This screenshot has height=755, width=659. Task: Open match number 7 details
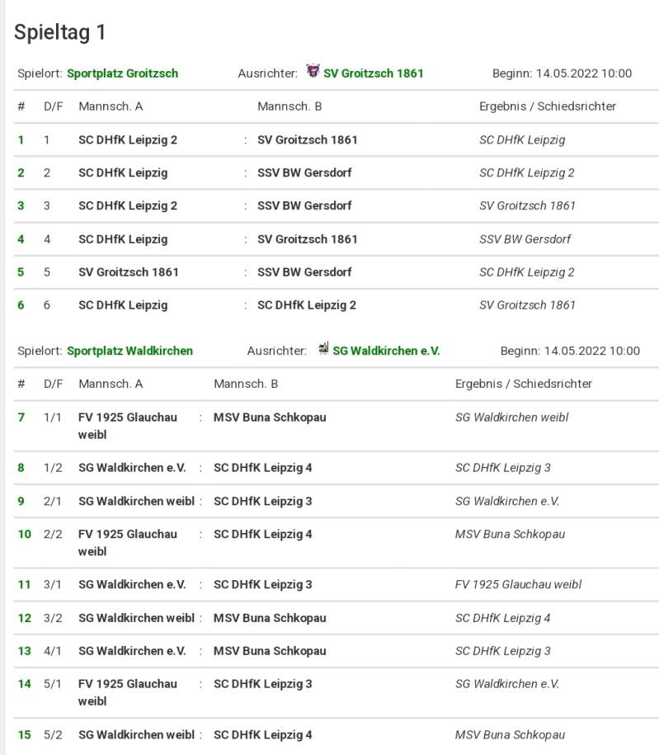click(21, 418)
